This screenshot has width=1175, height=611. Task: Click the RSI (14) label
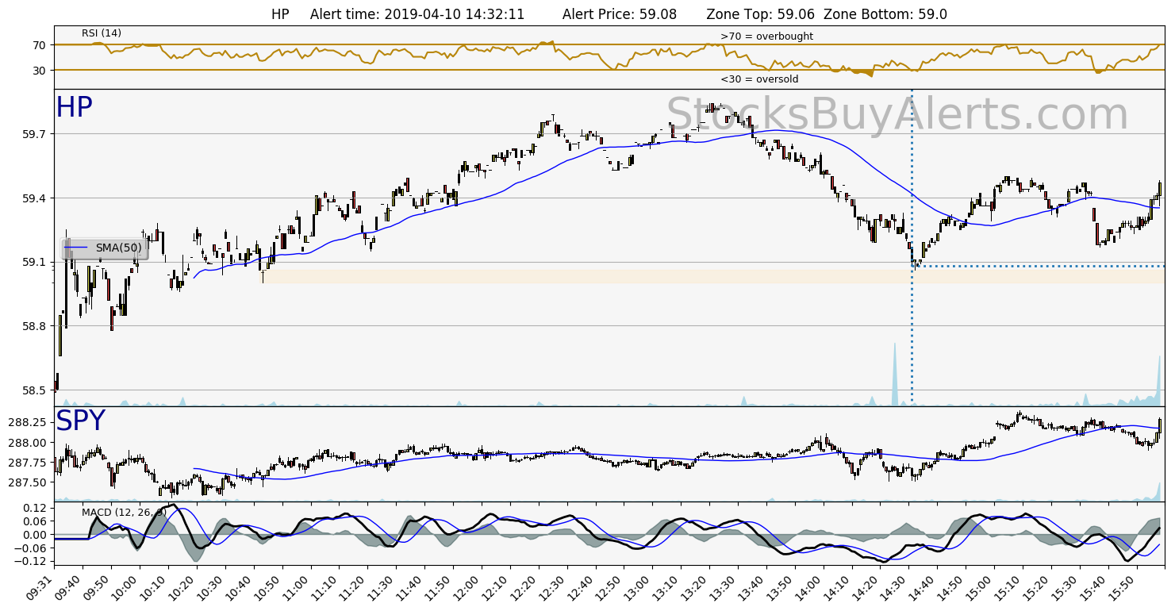102,33
